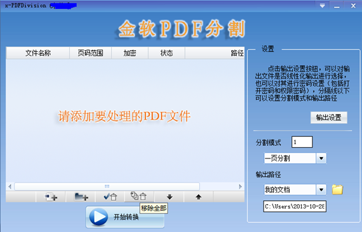Image resolution: width=362 pixels, height=232 pixels.
Task: Click the 加密 column header
Action: click(130, 53)
